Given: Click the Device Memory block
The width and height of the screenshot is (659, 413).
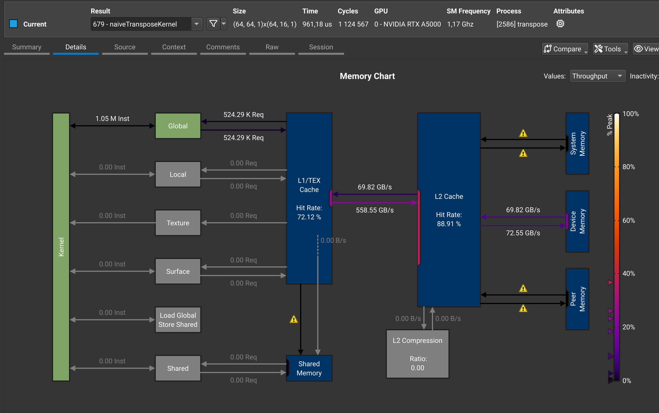Looking at the screenshot, I should (577, 221).
